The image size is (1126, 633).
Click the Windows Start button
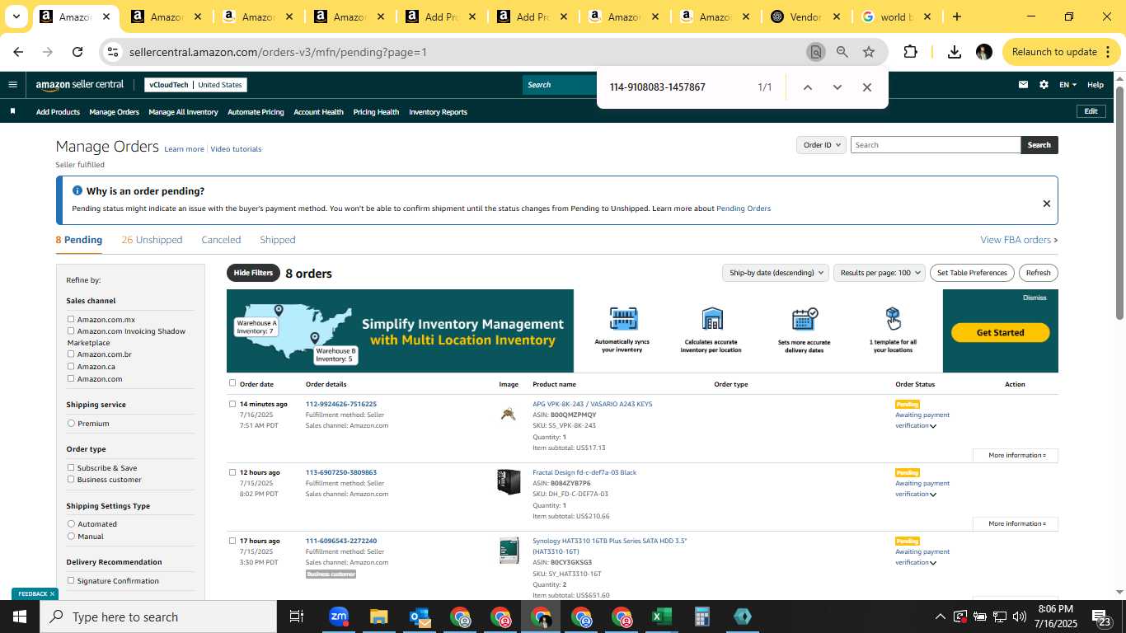click(19, 617)
